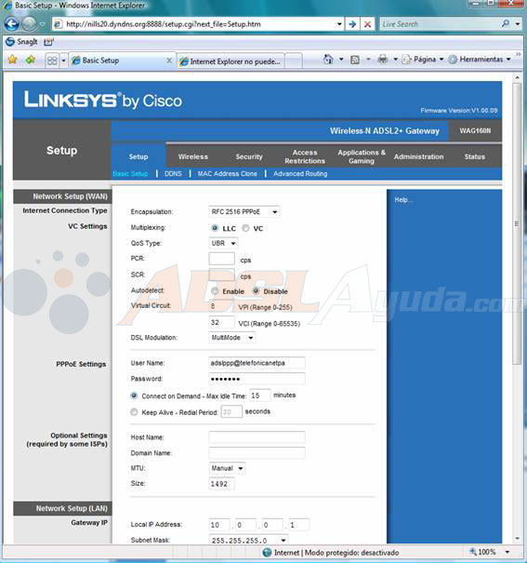Screen dimensions: 527x563
Task: Close the Basic Setup tab with X
Action: click(x=169, y=60)
